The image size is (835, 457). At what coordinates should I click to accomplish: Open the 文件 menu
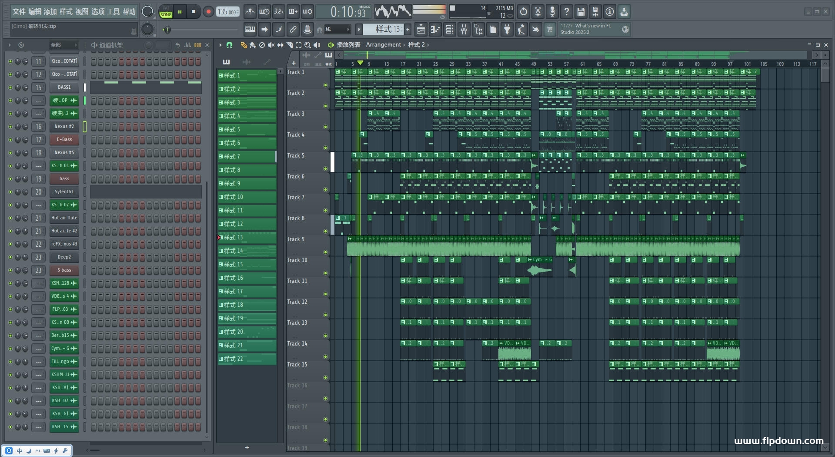[x=19, y=12]
